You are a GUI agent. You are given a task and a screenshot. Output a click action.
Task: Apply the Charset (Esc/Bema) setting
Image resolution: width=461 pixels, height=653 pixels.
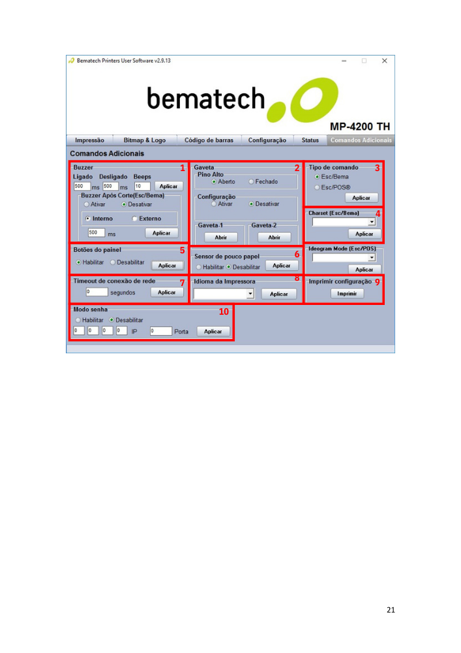point(364,234)
